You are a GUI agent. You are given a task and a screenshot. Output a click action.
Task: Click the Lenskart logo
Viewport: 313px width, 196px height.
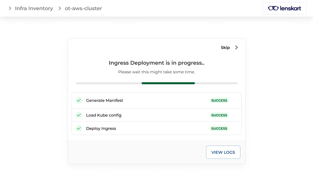pos(284,8)
